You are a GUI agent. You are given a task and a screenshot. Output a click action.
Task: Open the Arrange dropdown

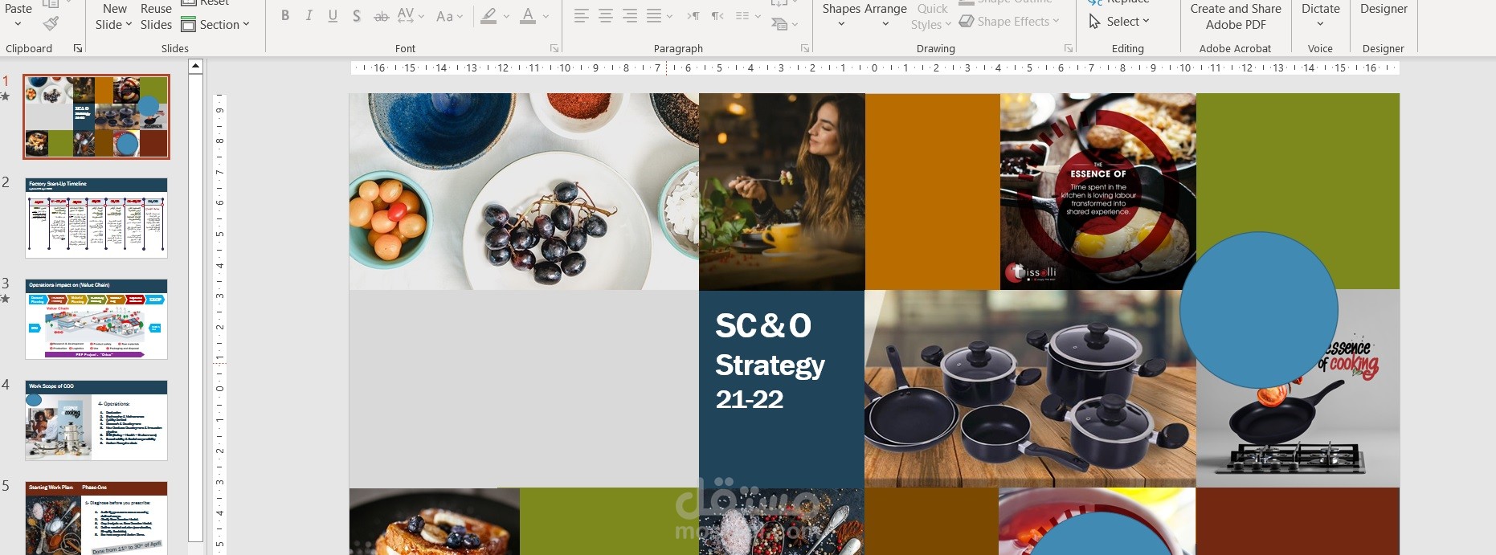pyautogui.click(x=885, y=24)
